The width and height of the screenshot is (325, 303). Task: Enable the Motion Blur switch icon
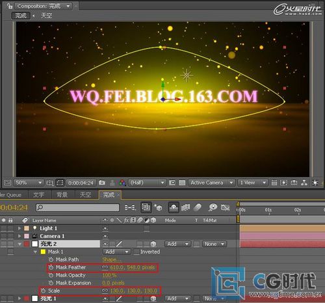point(197,207)
